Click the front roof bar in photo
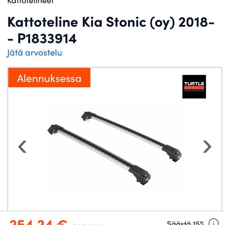Screen dimensions: 225x225 99,155
